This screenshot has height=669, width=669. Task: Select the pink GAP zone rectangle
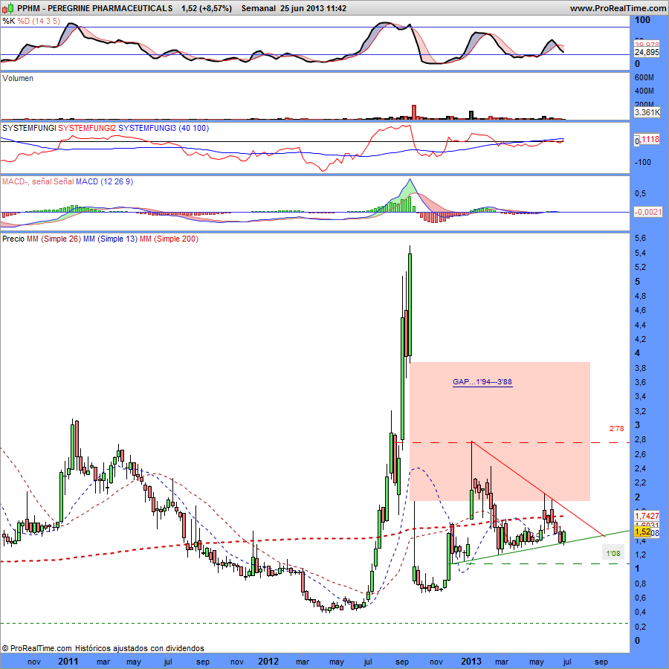[x=500, y=431]
